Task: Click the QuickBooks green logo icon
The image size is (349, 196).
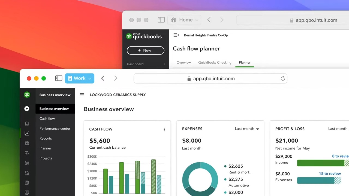Action: pyautogui.click(x=27, y=95)
